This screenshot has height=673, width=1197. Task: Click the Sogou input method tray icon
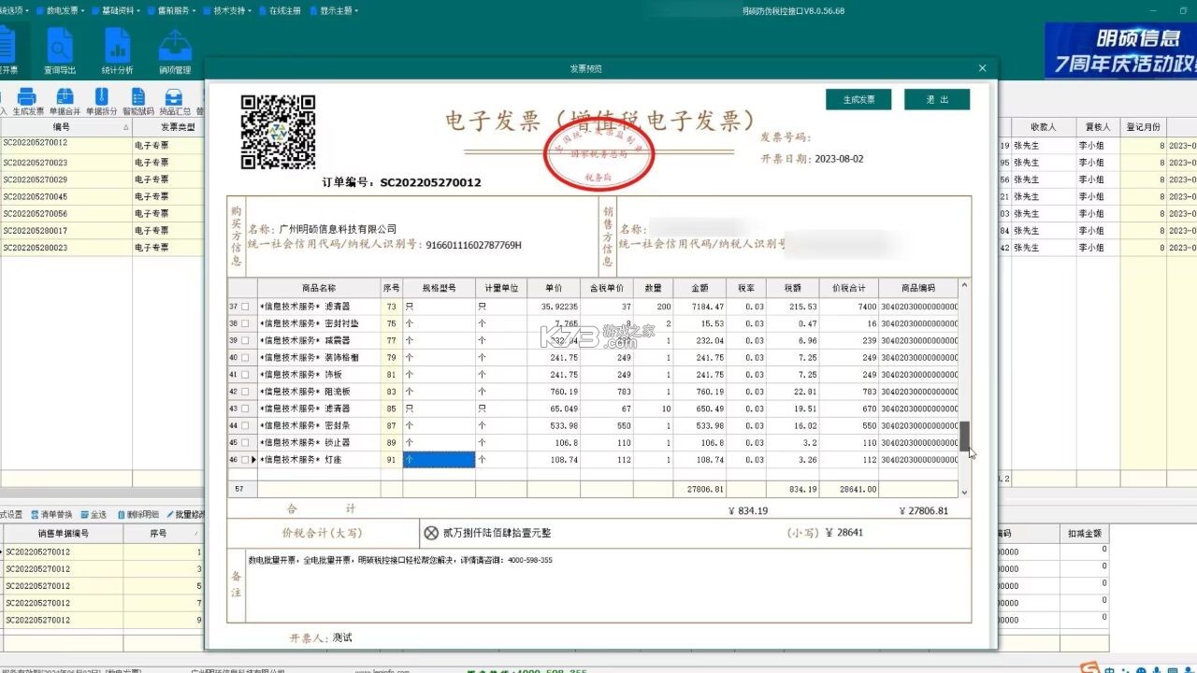1089,667
